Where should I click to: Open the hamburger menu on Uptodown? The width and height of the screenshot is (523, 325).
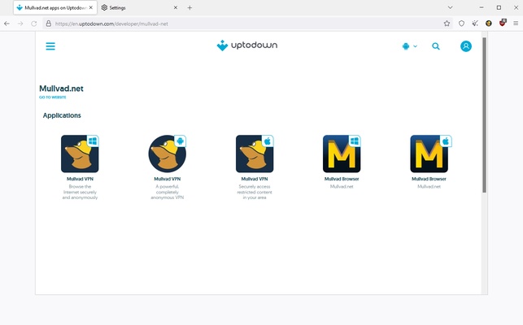point(50,46)
